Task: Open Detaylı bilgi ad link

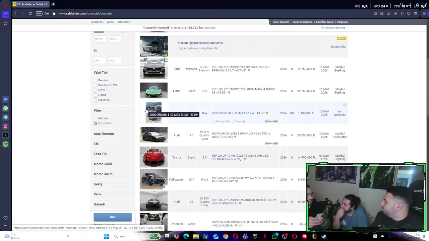Action: click(x=339, y=47)
